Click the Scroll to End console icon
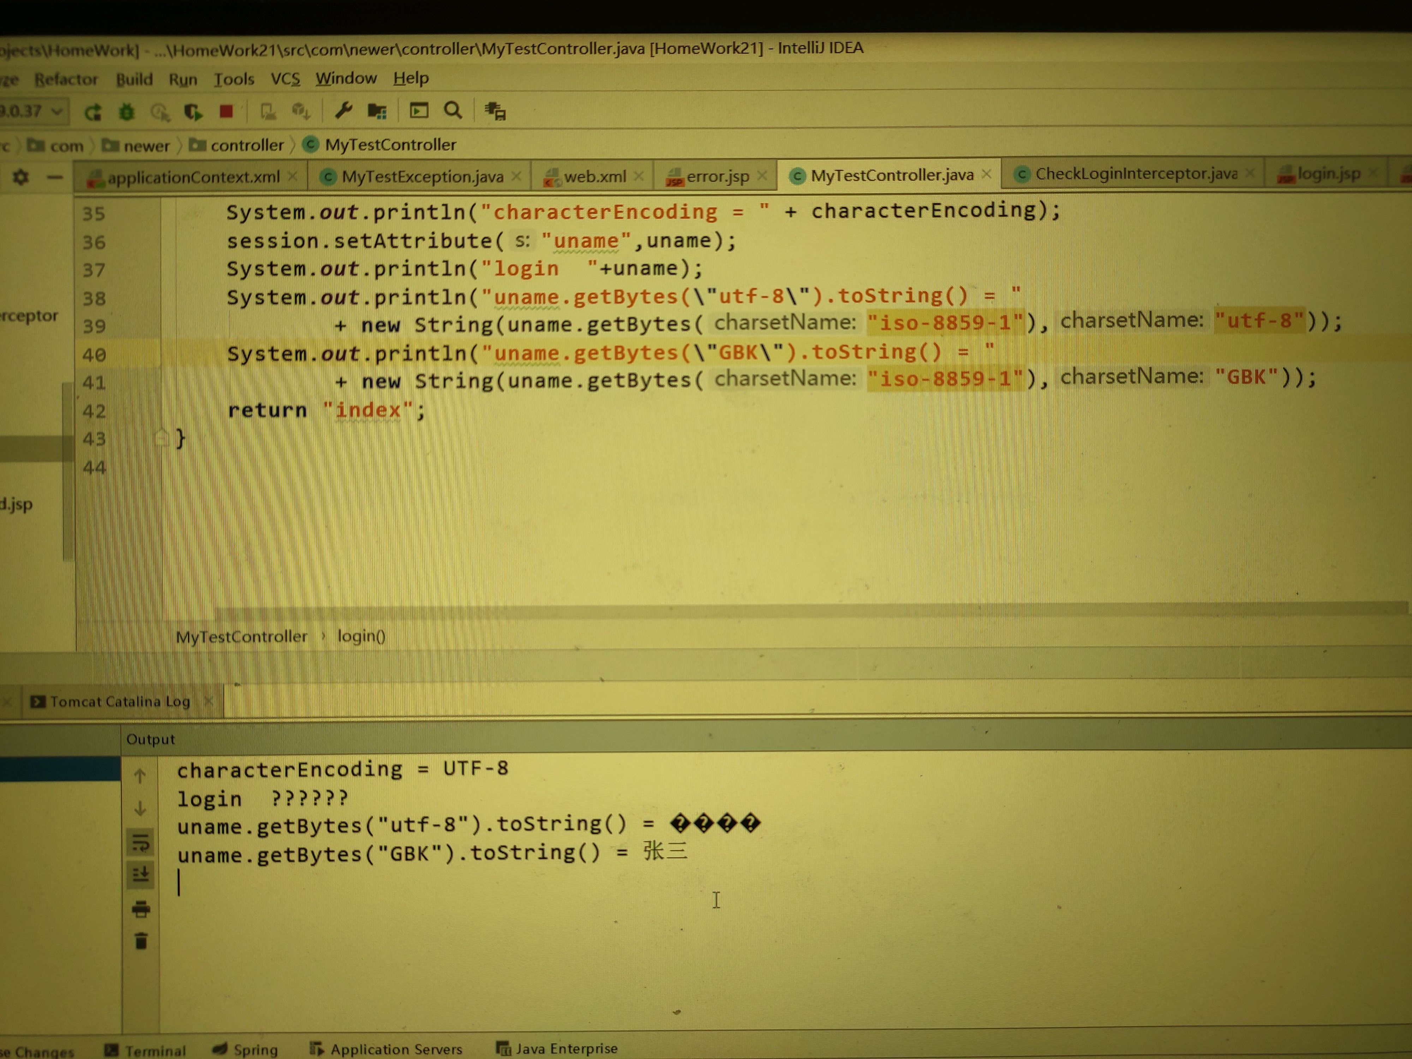This screenshot has width=1412, height=1059. (x=140, y=874)
